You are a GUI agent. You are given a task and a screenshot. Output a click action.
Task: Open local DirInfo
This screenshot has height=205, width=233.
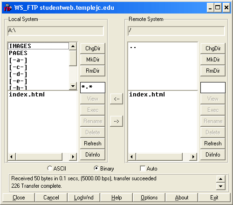point(93,155)
